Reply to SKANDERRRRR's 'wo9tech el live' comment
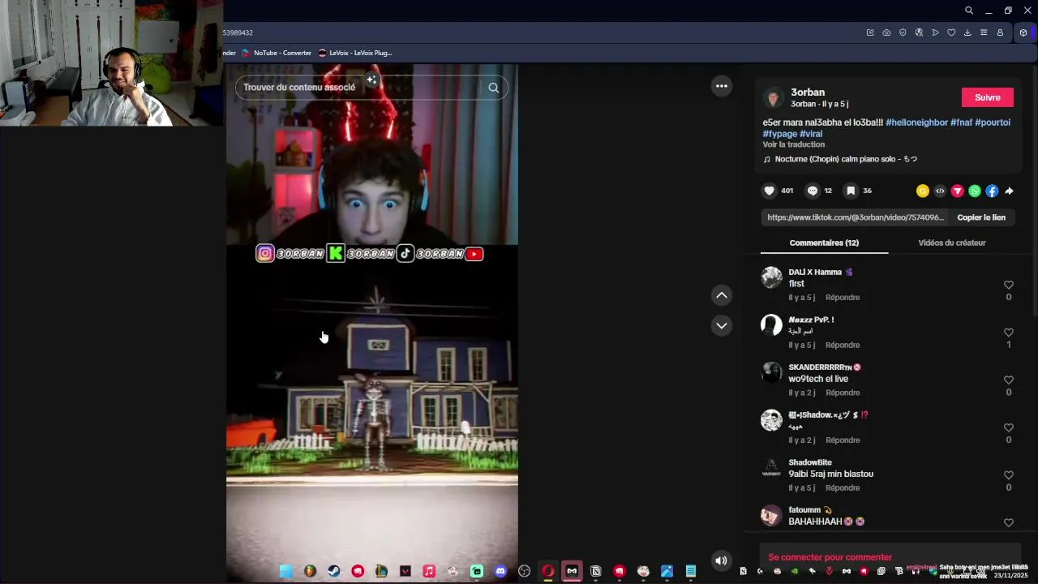Viewport: 1038px width, 584px height. click(x=843, y=393)
